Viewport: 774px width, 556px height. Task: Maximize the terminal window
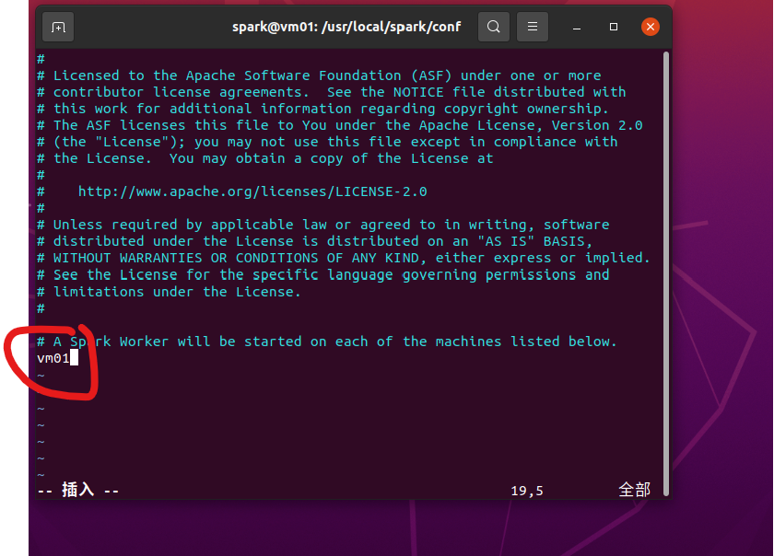click(x=613, y=27)
